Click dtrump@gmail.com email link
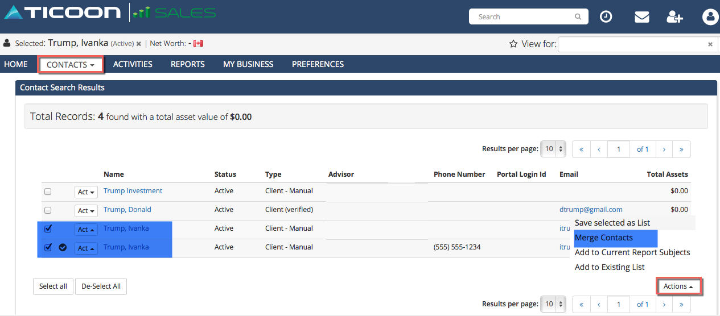This screenshot has height=316, width=720. pyautogui.click(x=591, y=210)
